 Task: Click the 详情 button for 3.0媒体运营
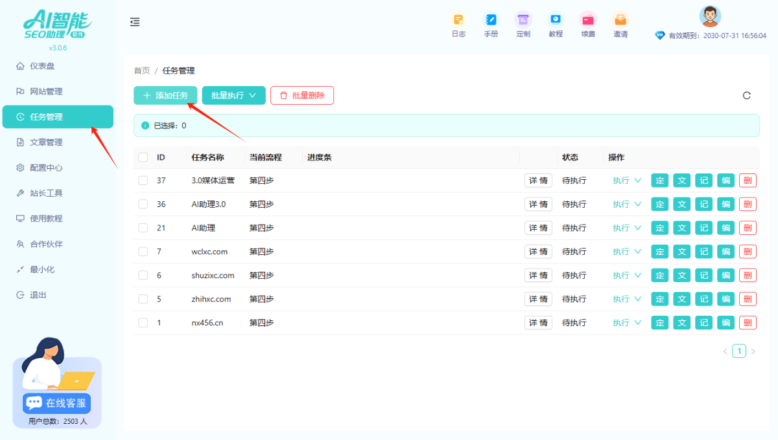[x=538, y=181]
